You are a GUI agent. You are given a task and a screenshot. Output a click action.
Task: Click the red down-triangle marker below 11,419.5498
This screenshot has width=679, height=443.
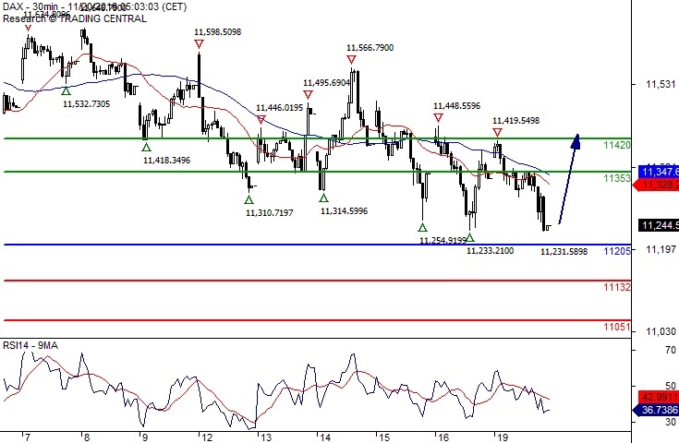click(x=497, y=133)
